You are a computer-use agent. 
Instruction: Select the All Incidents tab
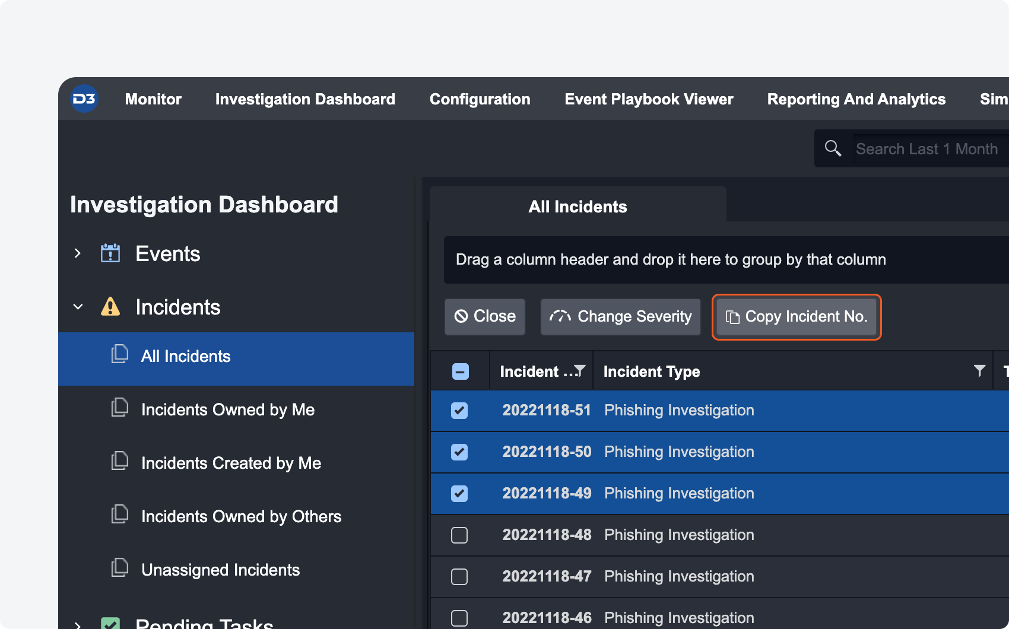(578, 207)
